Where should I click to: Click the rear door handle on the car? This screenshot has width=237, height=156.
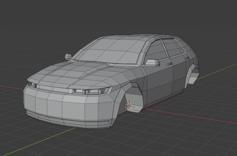187,58
